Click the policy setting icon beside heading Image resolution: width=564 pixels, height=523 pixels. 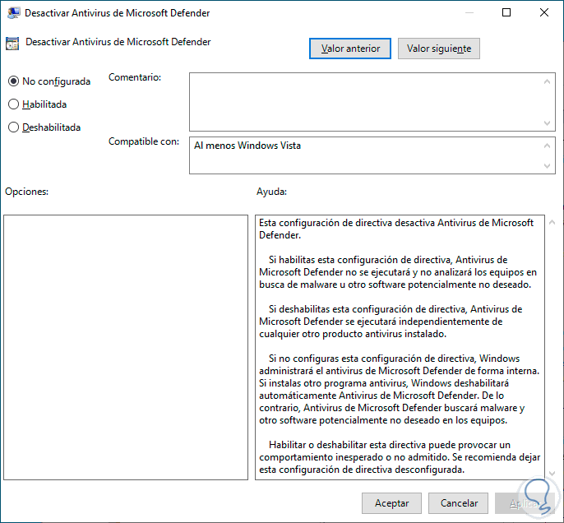[12, 44]
